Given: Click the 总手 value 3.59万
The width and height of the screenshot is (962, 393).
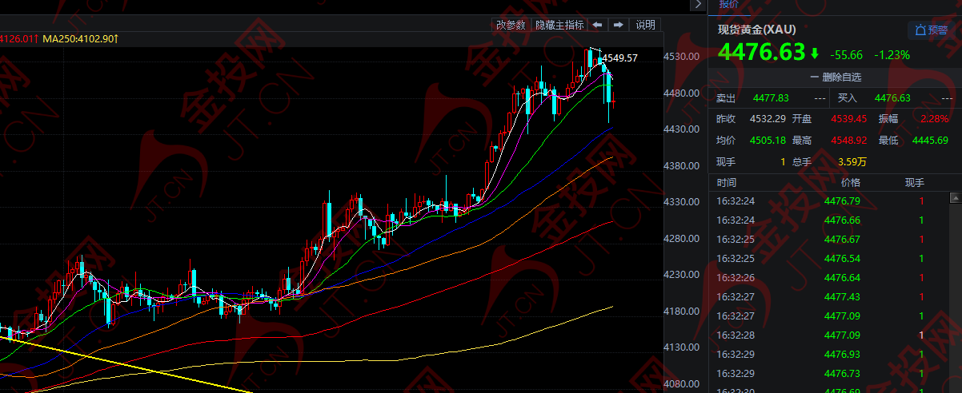Looking at the screenshot, I should click(x=852, y=162).
